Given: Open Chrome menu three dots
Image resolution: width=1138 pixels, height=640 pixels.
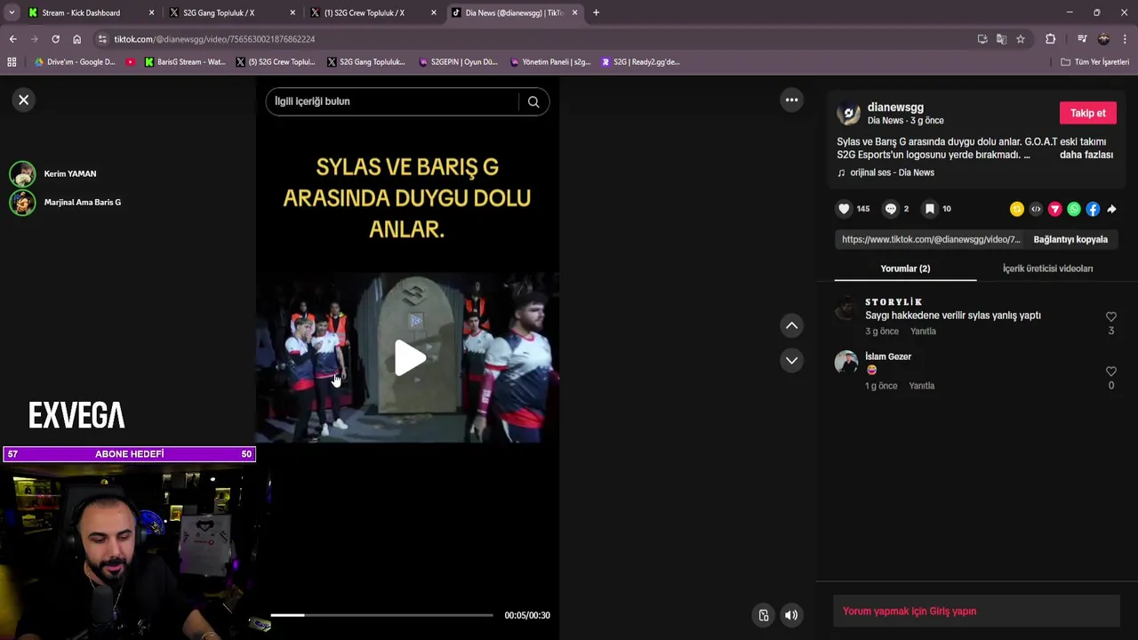Looking at the screenshot, I should click(1125, 39).
